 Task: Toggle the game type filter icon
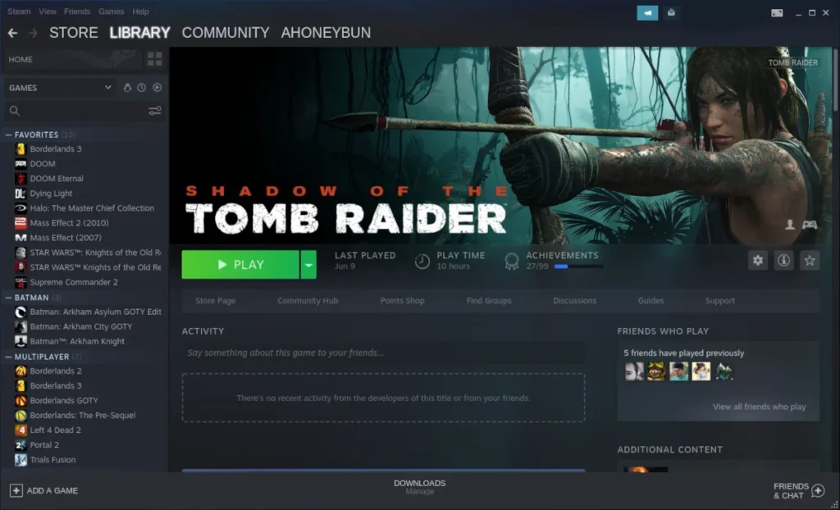(127, 87)
